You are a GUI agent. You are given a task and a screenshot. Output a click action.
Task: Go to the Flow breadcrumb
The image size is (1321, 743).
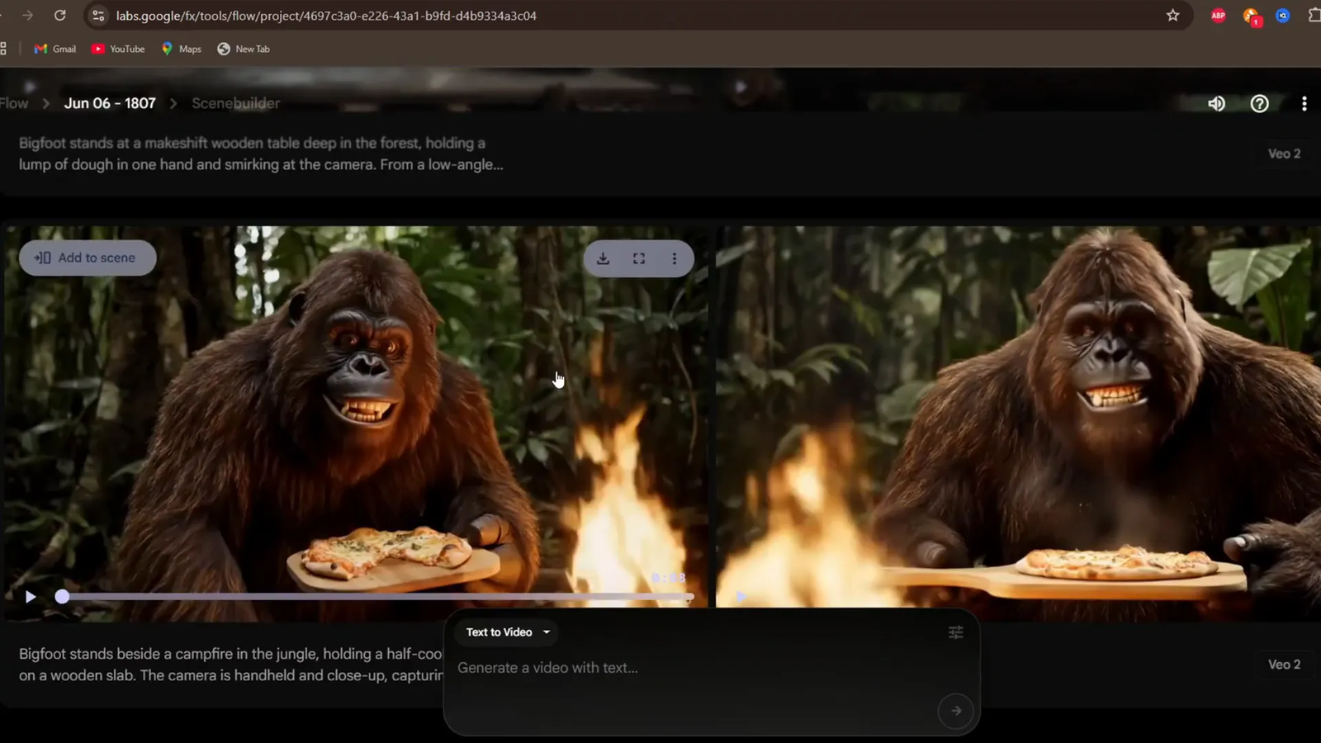pos(14,103)
